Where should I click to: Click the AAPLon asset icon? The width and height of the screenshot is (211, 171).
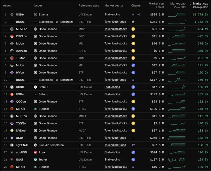[12, 51]
